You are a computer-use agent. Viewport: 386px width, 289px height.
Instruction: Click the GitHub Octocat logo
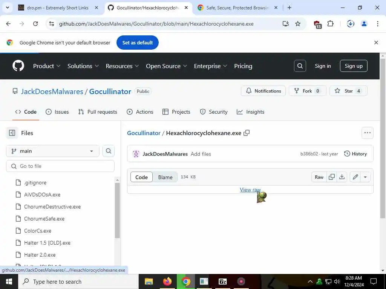click(18, 66)
